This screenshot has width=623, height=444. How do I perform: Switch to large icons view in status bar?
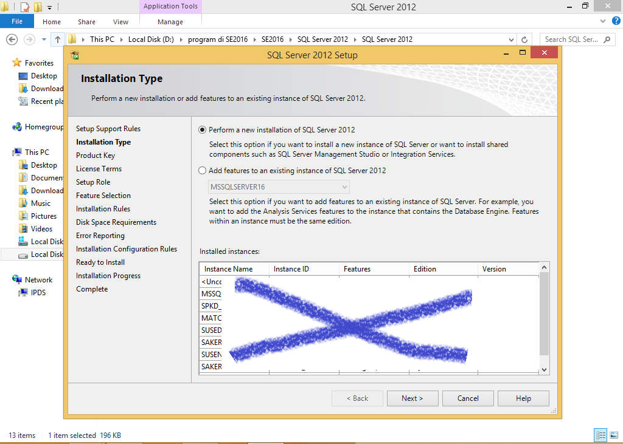(x=614, y=435)
